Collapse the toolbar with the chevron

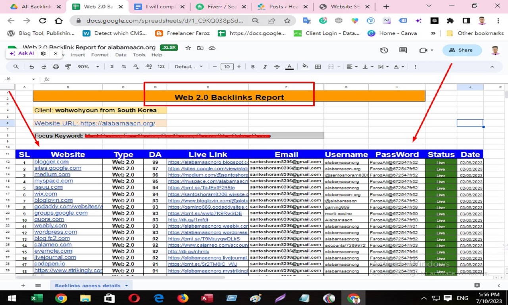[492, 67]
